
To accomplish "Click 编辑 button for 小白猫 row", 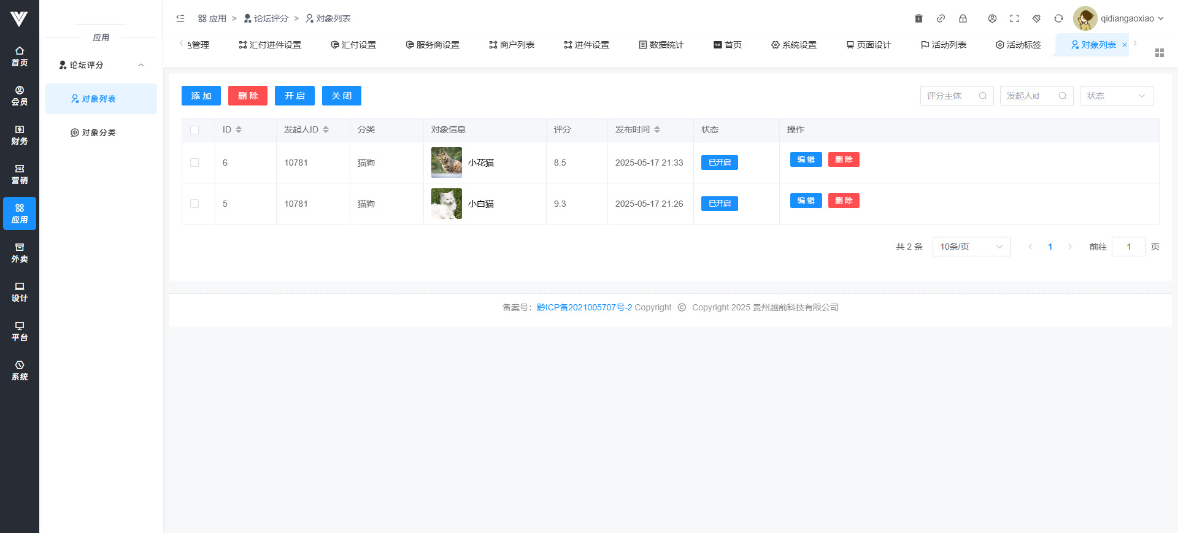I will point(806,201).
